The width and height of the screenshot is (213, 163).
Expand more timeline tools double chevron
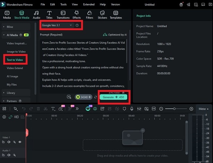(x=77, y=109)
